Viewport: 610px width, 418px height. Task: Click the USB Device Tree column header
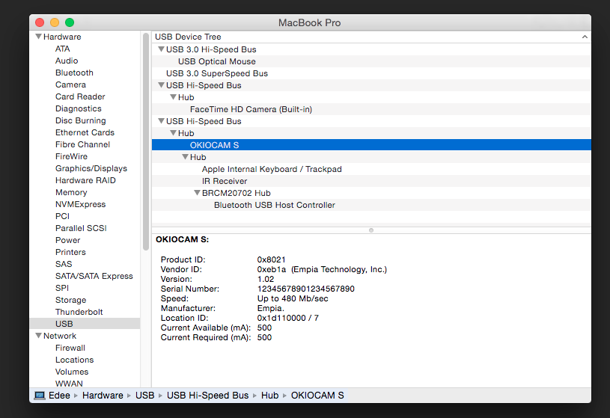188,37
